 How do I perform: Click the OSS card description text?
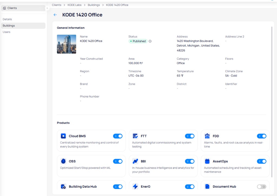coord(85,168)
